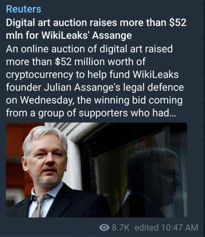Click the 'edited' label on message
205x237 pixels.
coord(147,228)
